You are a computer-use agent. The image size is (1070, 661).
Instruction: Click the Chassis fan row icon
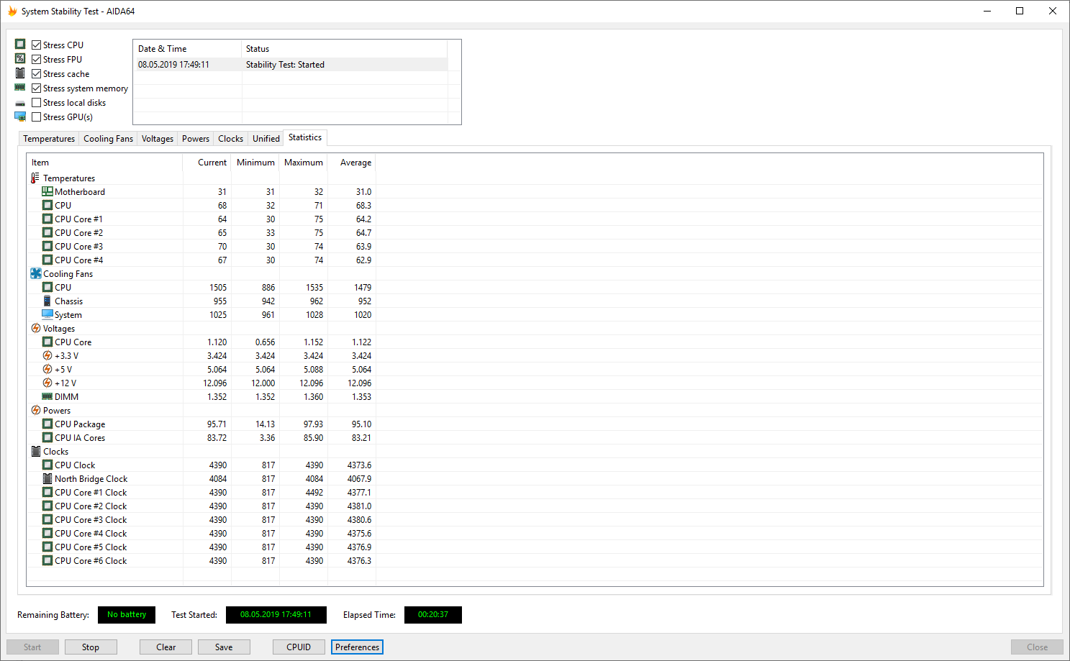click(x=47, y=301)
